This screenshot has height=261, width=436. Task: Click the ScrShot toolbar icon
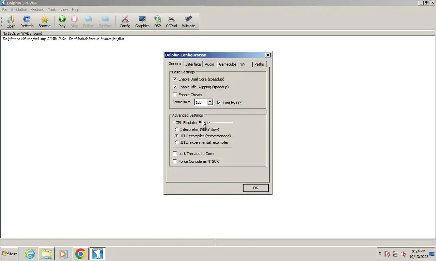point(105,21)
